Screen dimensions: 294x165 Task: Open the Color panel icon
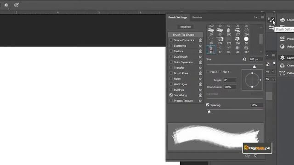pos(283,20)
